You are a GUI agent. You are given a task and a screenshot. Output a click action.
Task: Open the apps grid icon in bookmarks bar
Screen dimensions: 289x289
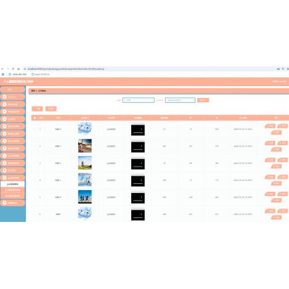click(3, 74)
